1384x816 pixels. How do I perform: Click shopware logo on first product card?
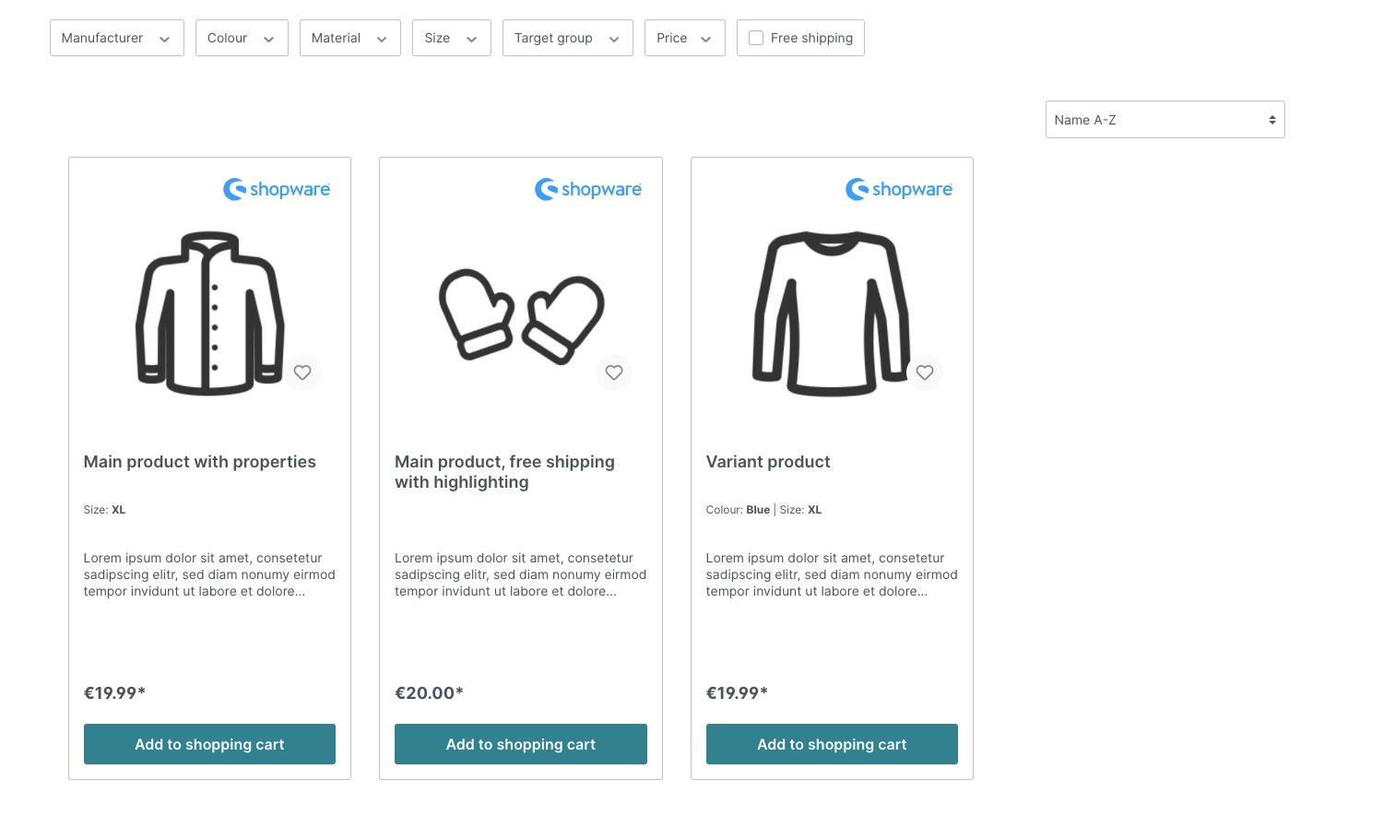[x=277, y=189]
